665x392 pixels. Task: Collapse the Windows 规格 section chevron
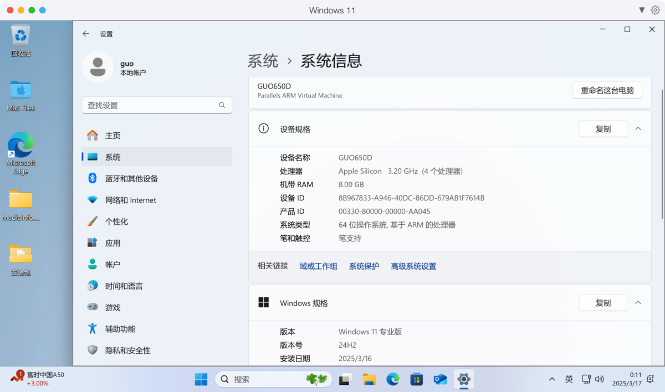tap(638, 303)
